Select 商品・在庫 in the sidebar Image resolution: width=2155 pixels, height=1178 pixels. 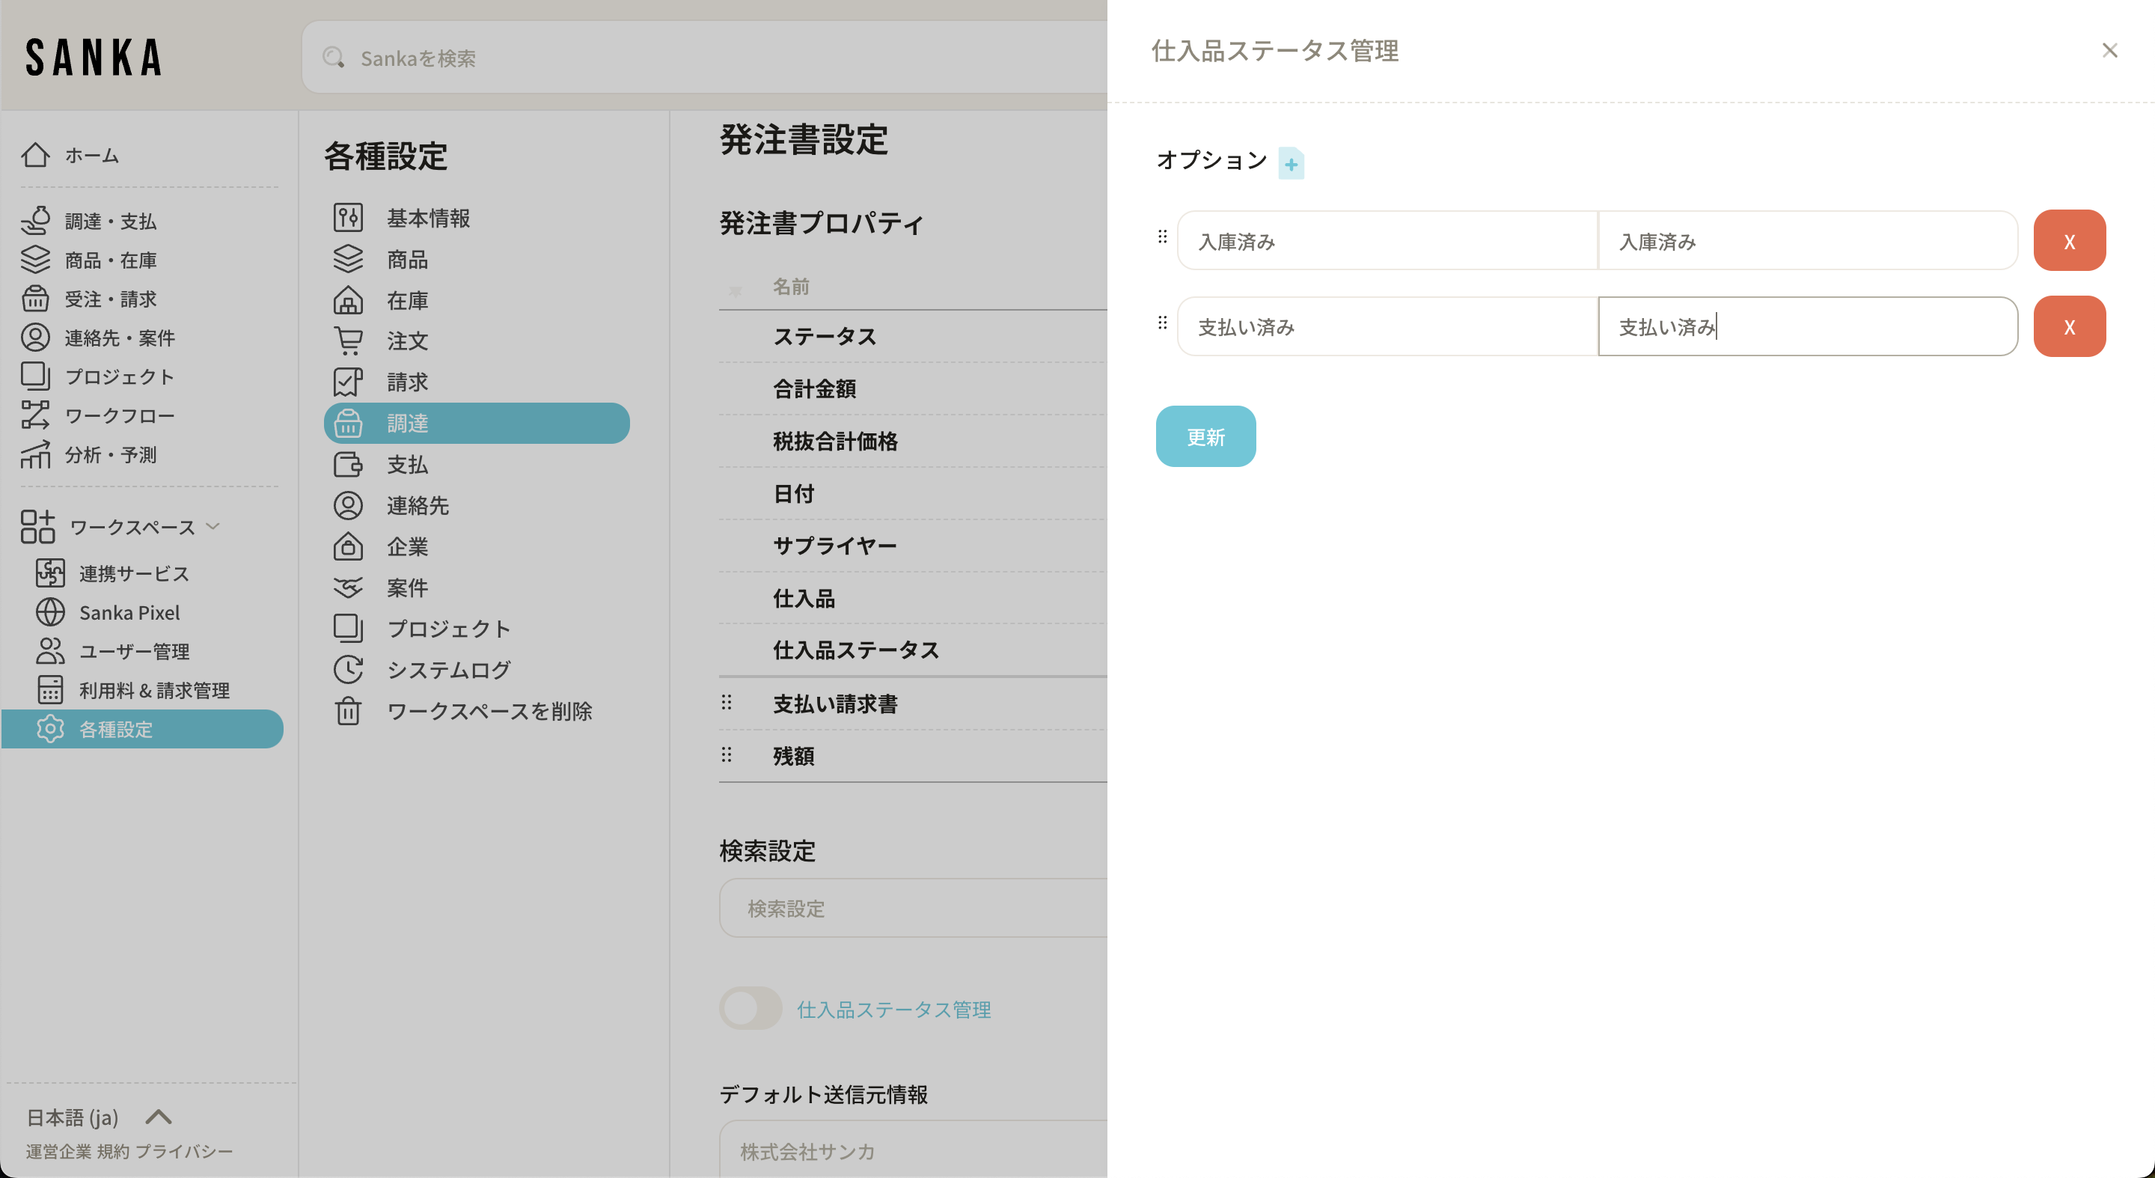point(111,260)
